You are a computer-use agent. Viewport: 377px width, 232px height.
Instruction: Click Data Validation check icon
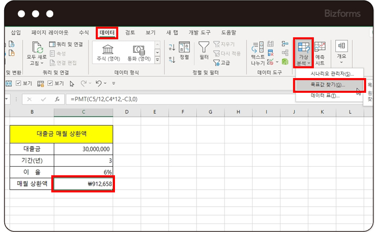point(270,62)
